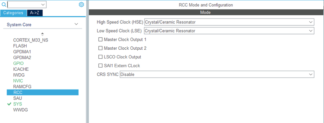
Task: Enable Master Clock Output 2 checkbox
Action: click(x=100, y=48)
